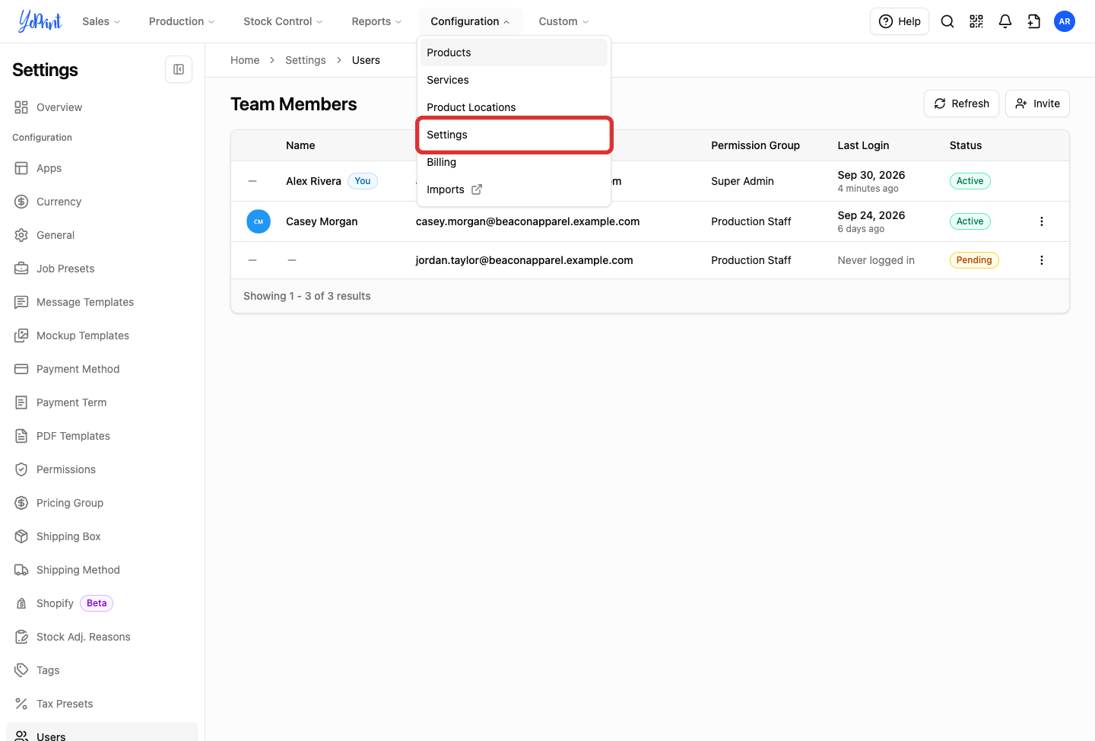
Task: Expand the Stock Control menu
Action: [x=283, y=21]
